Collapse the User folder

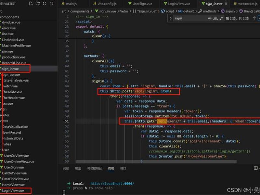(x=6, y=150)
